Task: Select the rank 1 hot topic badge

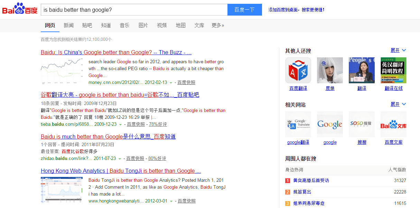Action: (288, 181)
